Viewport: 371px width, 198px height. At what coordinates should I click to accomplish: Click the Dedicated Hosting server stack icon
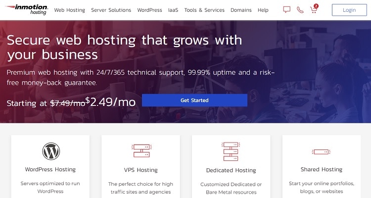[231, 151]
